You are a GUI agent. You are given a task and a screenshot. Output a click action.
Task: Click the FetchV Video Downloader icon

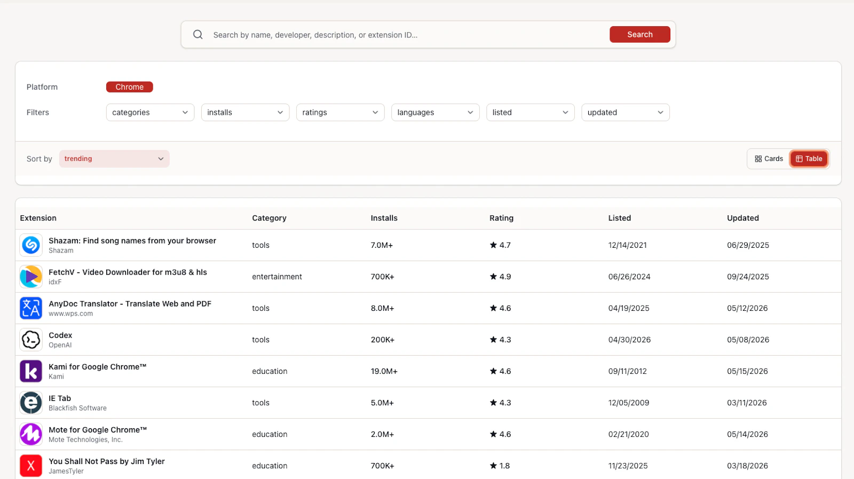pos(31,277)
